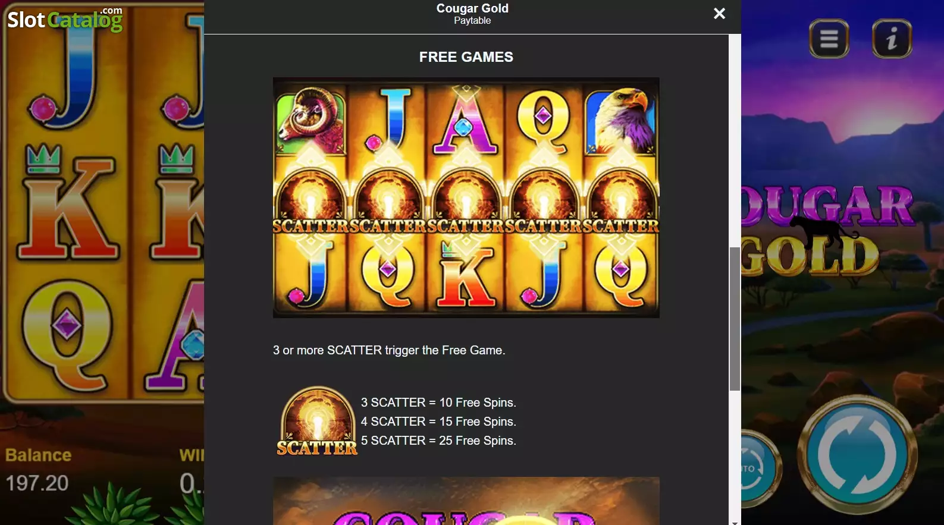Image resolution: width=944 pixels, height=525 pixels.
Task: Click the SlotCatalog.com logo
Action: [65, 19]
